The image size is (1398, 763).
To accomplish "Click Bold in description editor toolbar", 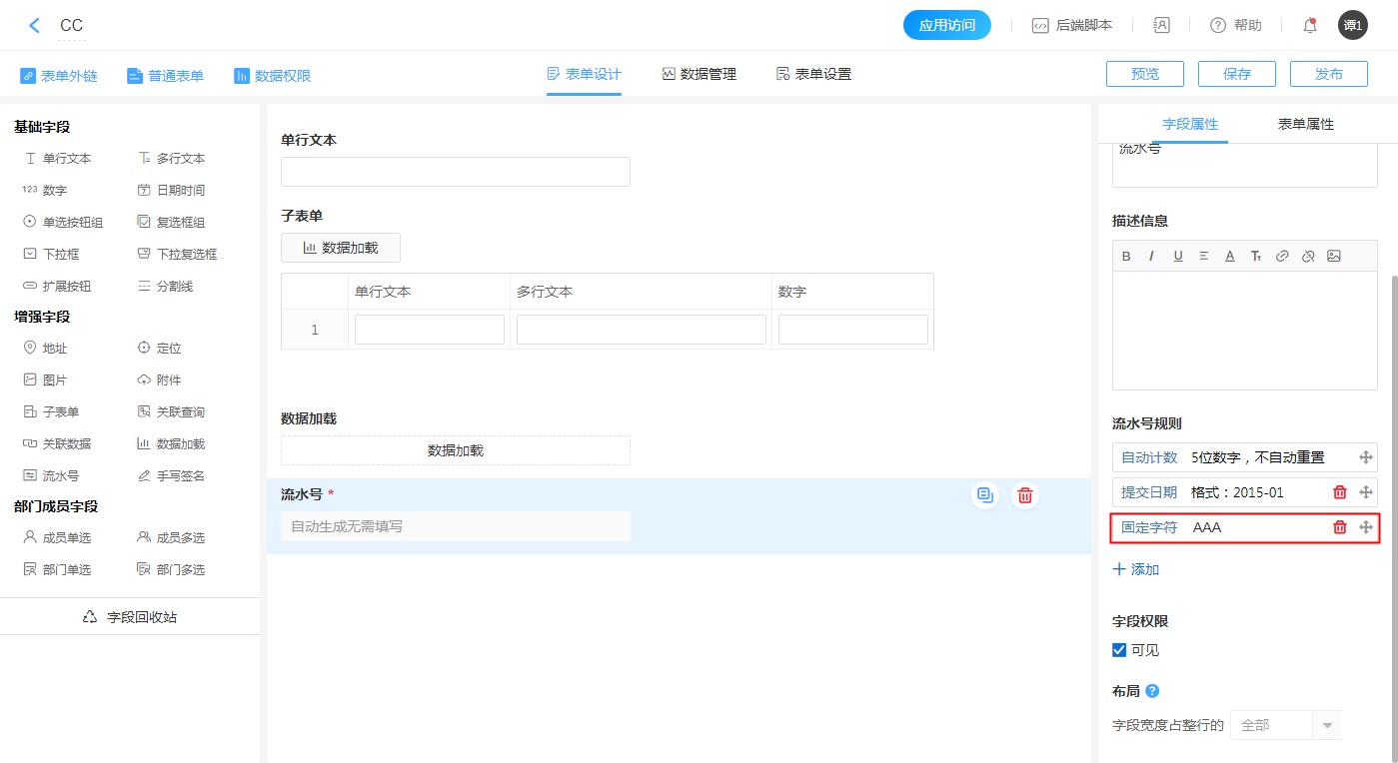I will 1126,257.
